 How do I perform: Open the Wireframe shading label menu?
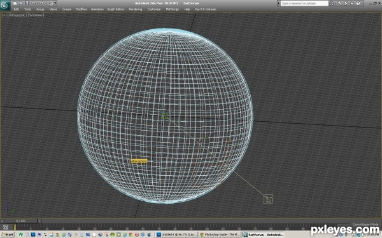(36, 15)
